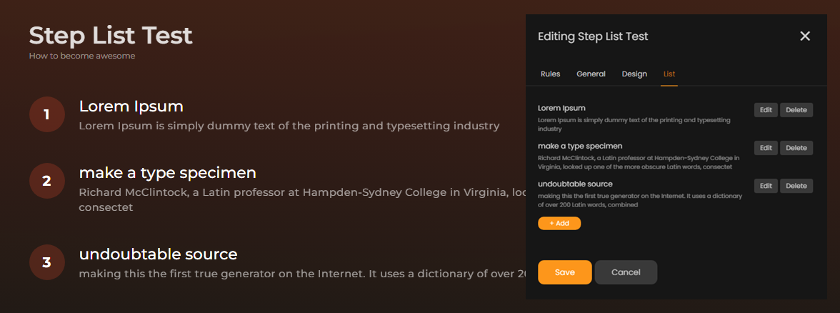Image resolution: width=840 pixels, height=313 pixels.
Task: Open the General tab
Action: 591,74
